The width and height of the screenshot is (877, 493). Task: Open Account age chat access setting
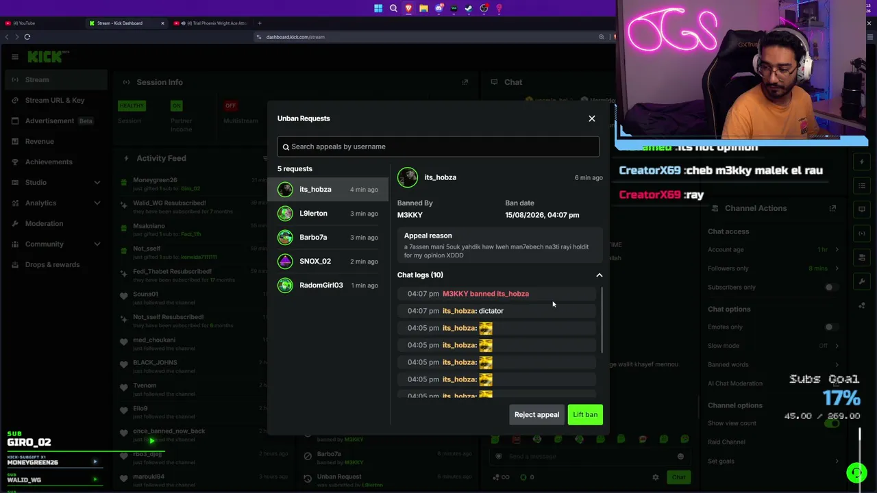click(775, 250)
